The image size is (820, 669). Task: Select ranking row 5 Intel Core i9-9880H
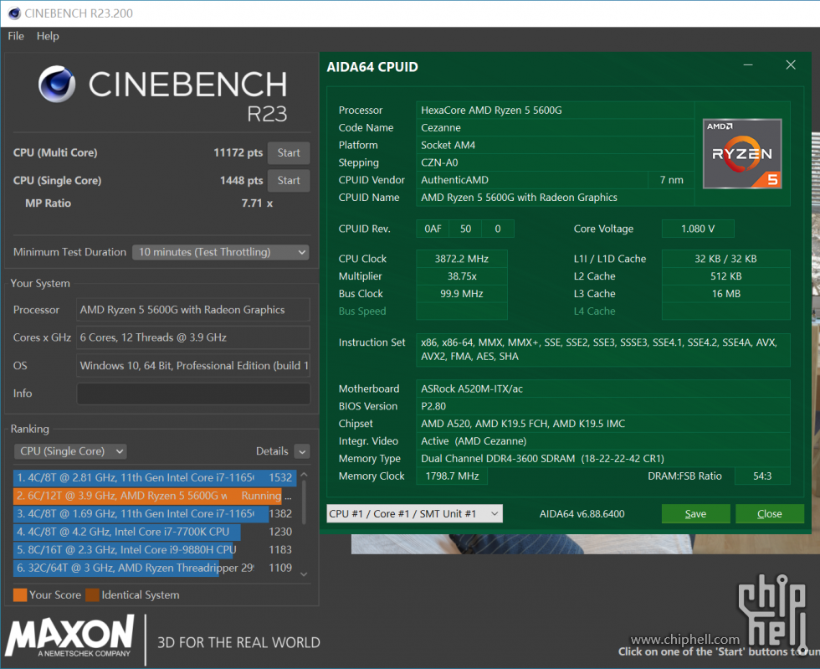(154, 549)
